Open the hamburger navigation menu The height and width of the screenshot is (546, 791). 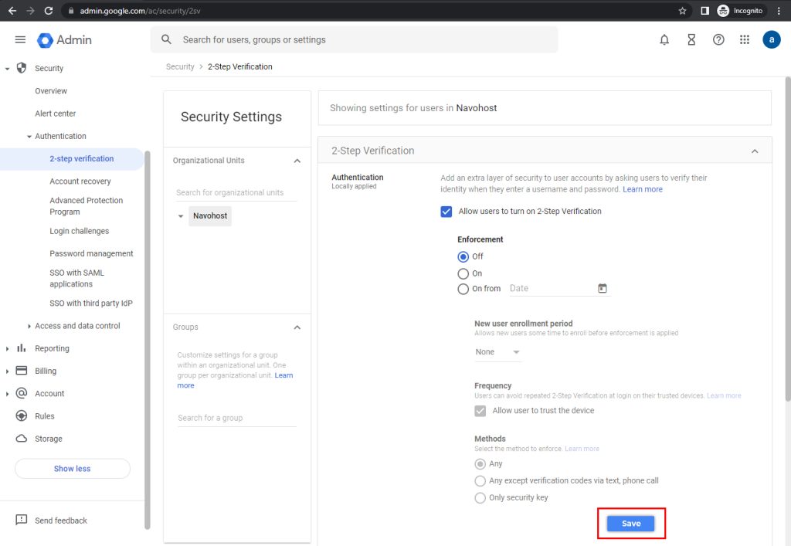click(20, 39)
